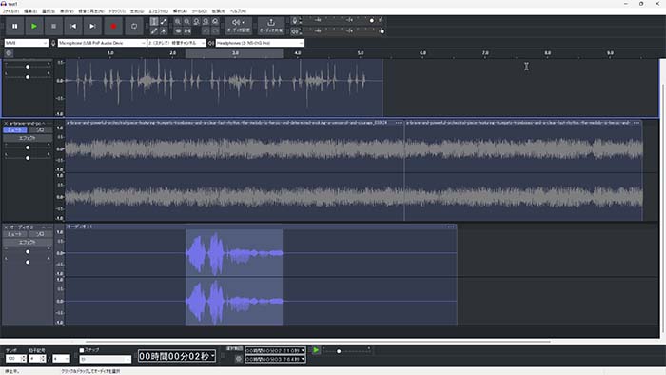Image resolution: width=666 pixels, height=375 pixels.
Task: Select the Selection (I-beam) tool
Action: [154, 22]
